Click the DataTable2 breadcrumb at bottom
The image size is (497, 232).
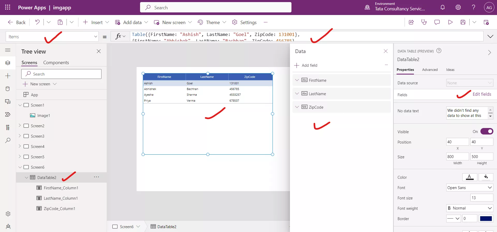click(x=164, y=227)
